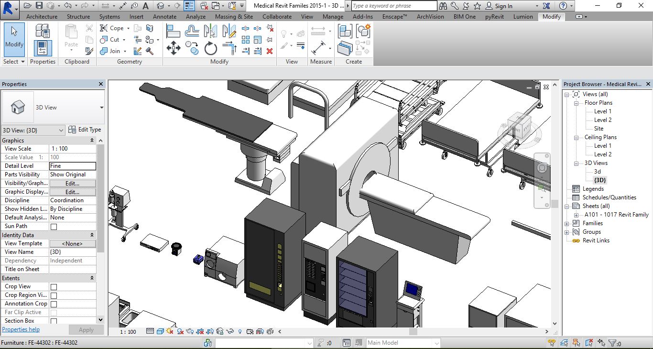Click the Offset tool icon
Image resolution: width=653 pixels, height=349 pixels.
(x=192, y=31)
